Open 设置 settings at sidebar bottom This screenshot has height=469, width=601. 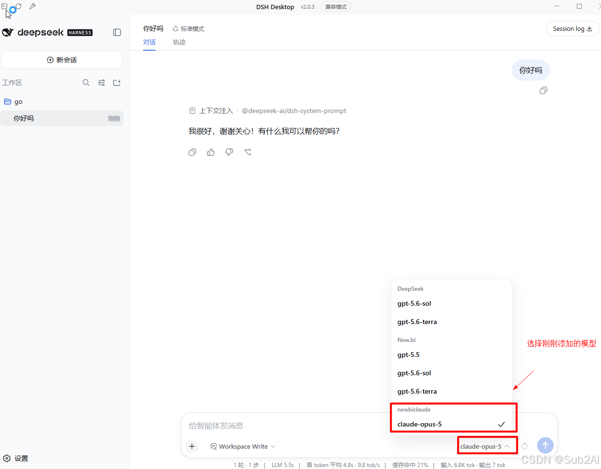coord(15,458)
